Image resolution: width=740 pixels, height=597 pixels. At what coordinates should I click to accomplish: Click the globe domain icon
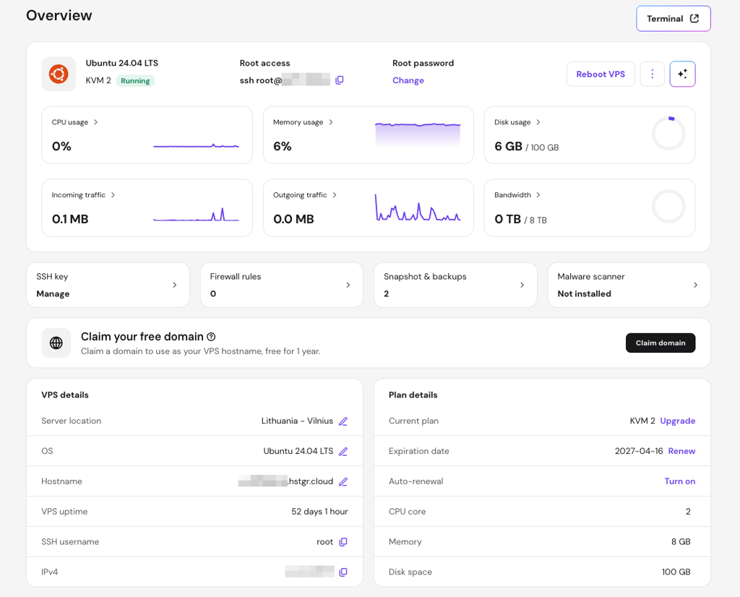pyautogui.click(x=56, y=343)
